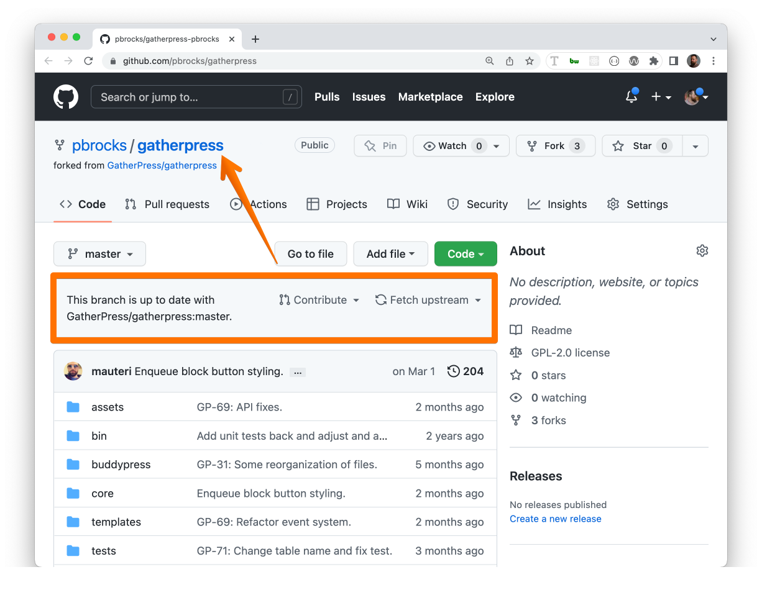Screen dimensions: 762x613
Task: Switch to the Security tab
Action: point(477,204)
